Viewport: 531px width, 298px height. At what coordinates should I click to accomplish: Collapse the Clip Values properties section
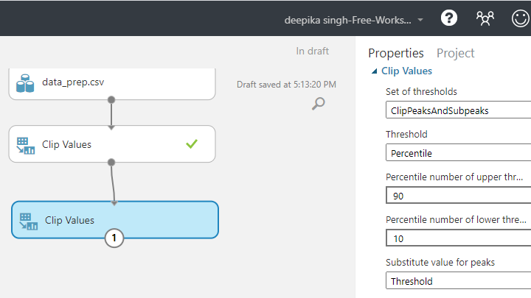[374, 71]
